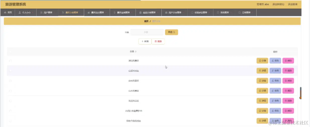Click 修改 for 湖泊风景区

coord(275,61)
